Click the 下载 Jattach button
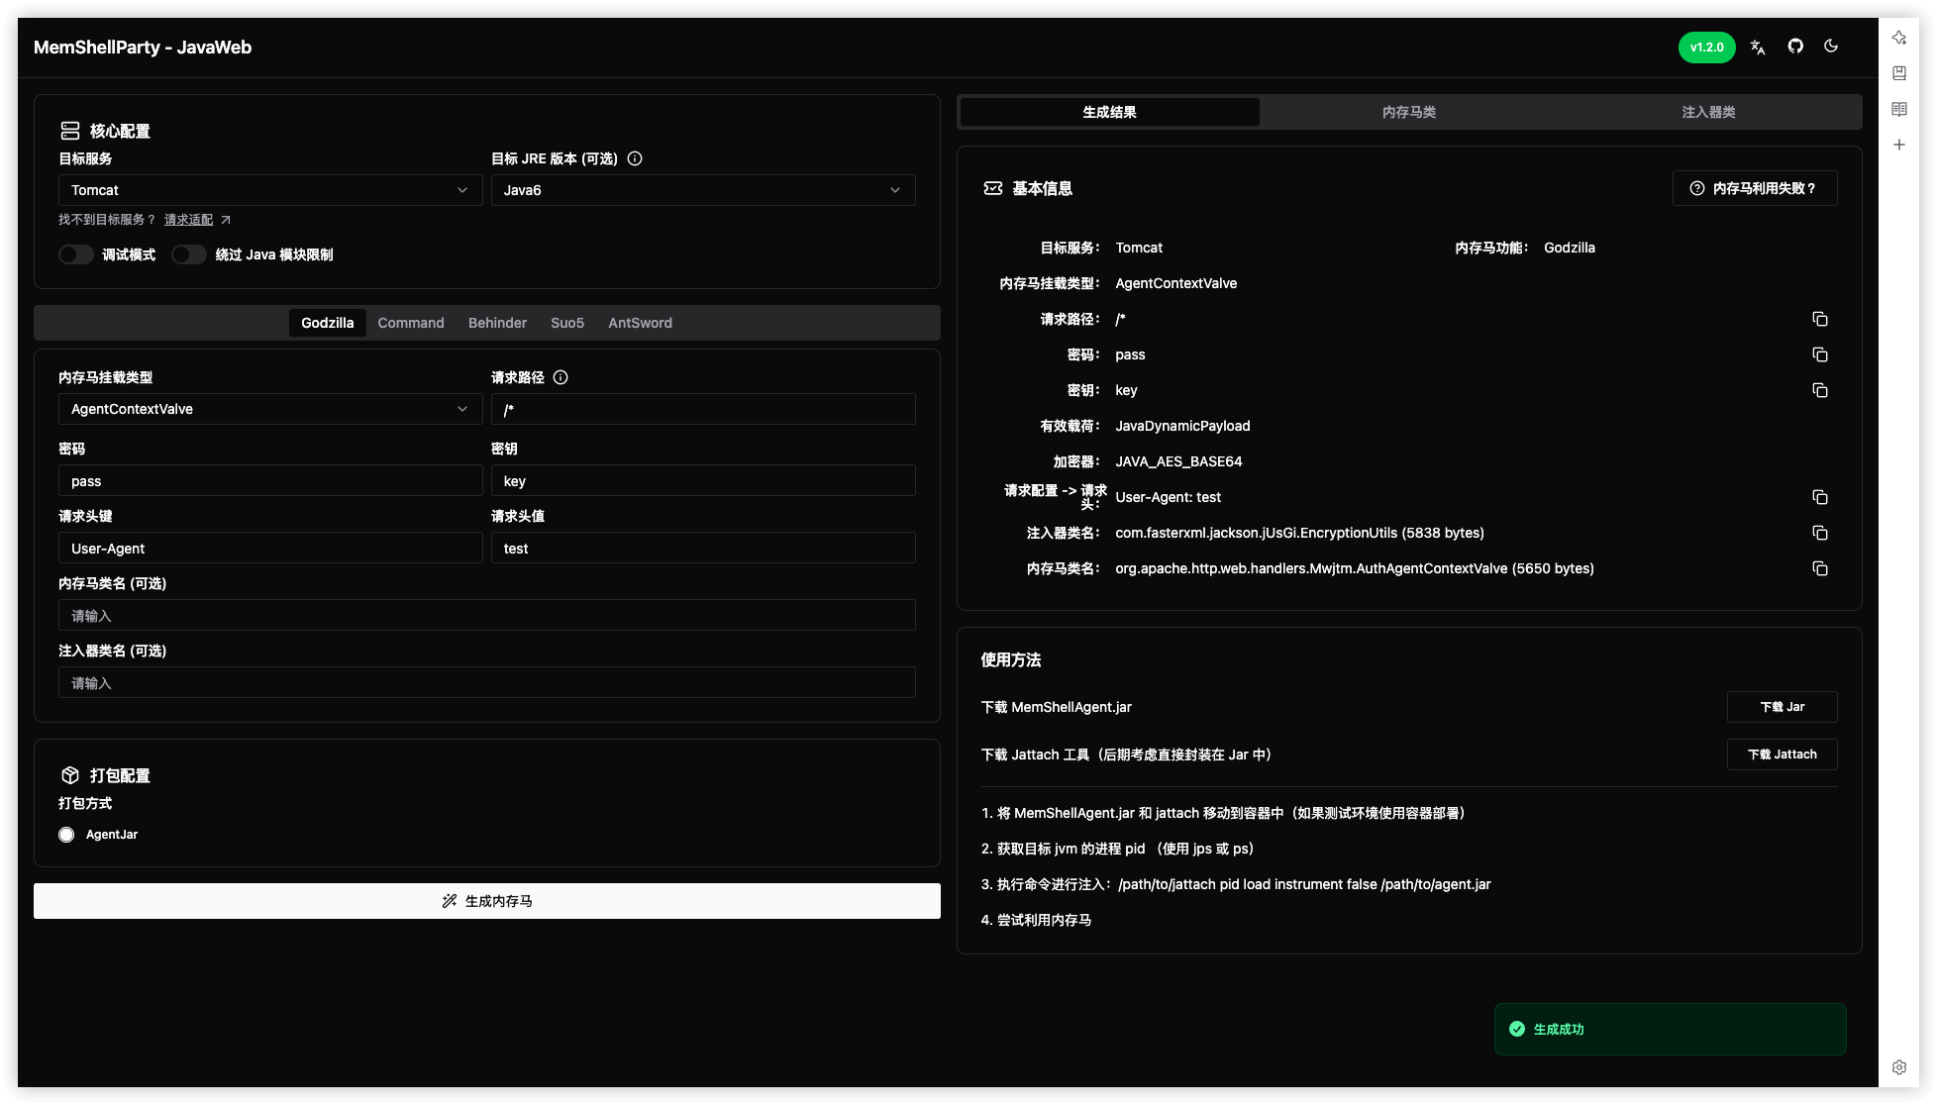 (x=1783, y=754)
